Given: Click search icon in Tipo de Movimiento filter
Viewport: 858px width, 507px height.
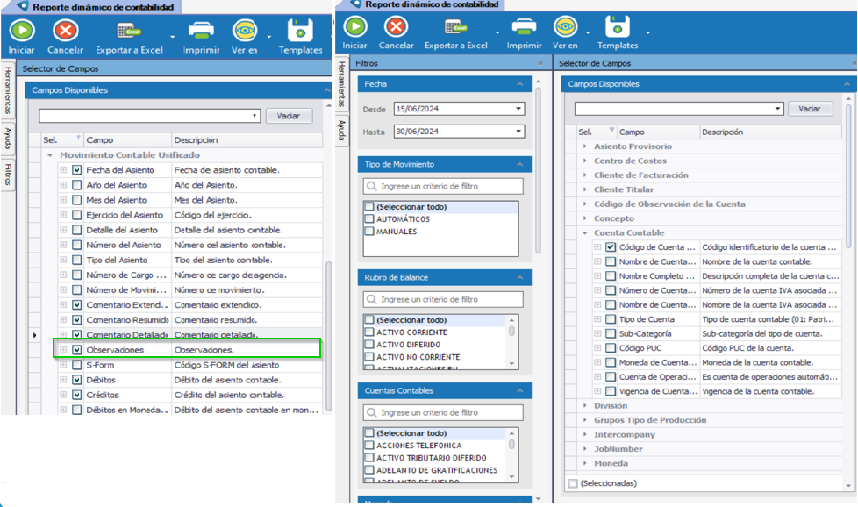Looking at the screenshot, I should (x=372, y=187).
